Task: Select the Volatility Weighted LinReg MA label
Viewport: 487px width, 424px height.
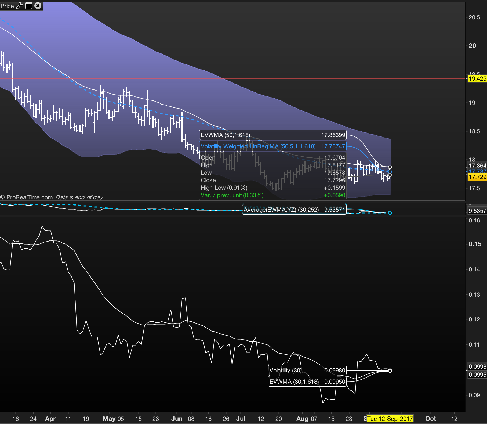Action: (x=258, y=146)
